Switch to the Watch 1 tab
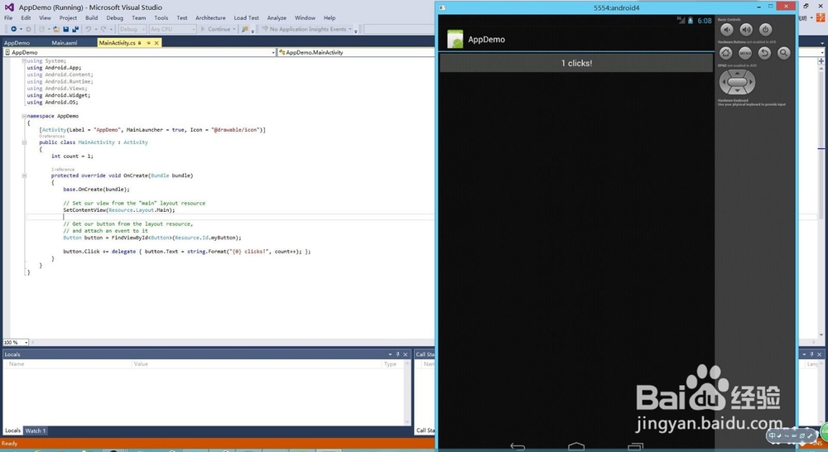The height and width of the screenshot is (452, 828). pyautogui.click(x=36, y=430)
